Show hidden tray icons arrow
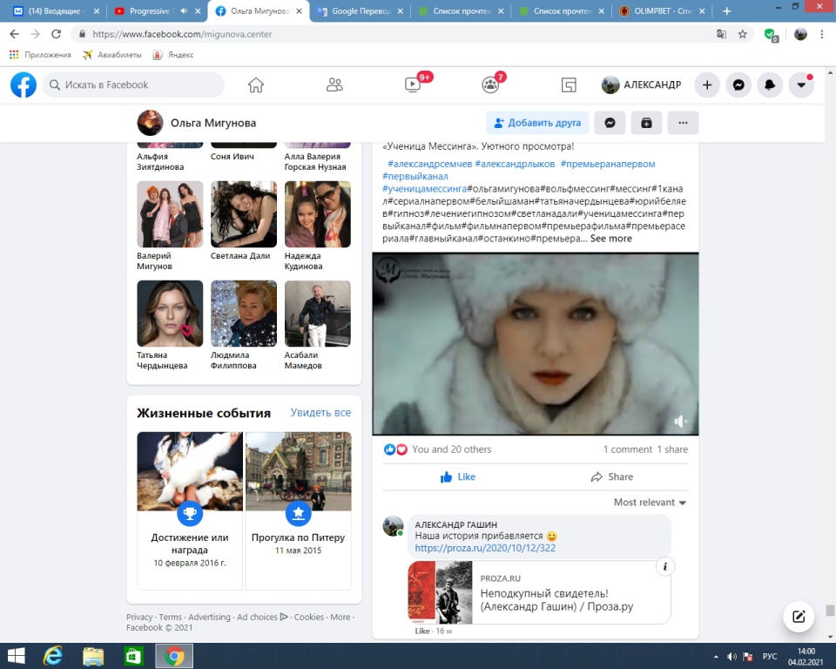 tap(716, 657)
